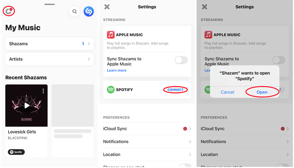Toggle Sync Shazams switch in right Settings
Image resolution: width=294 pixels, height=168 pixels.
coord(279,60)
